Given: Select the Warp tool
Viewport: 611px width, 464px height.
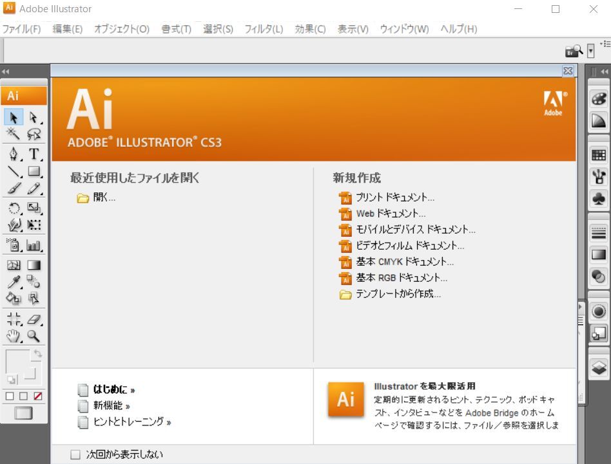Looking at the screenshot, I should pyautogui.click(x=14, y=225).
